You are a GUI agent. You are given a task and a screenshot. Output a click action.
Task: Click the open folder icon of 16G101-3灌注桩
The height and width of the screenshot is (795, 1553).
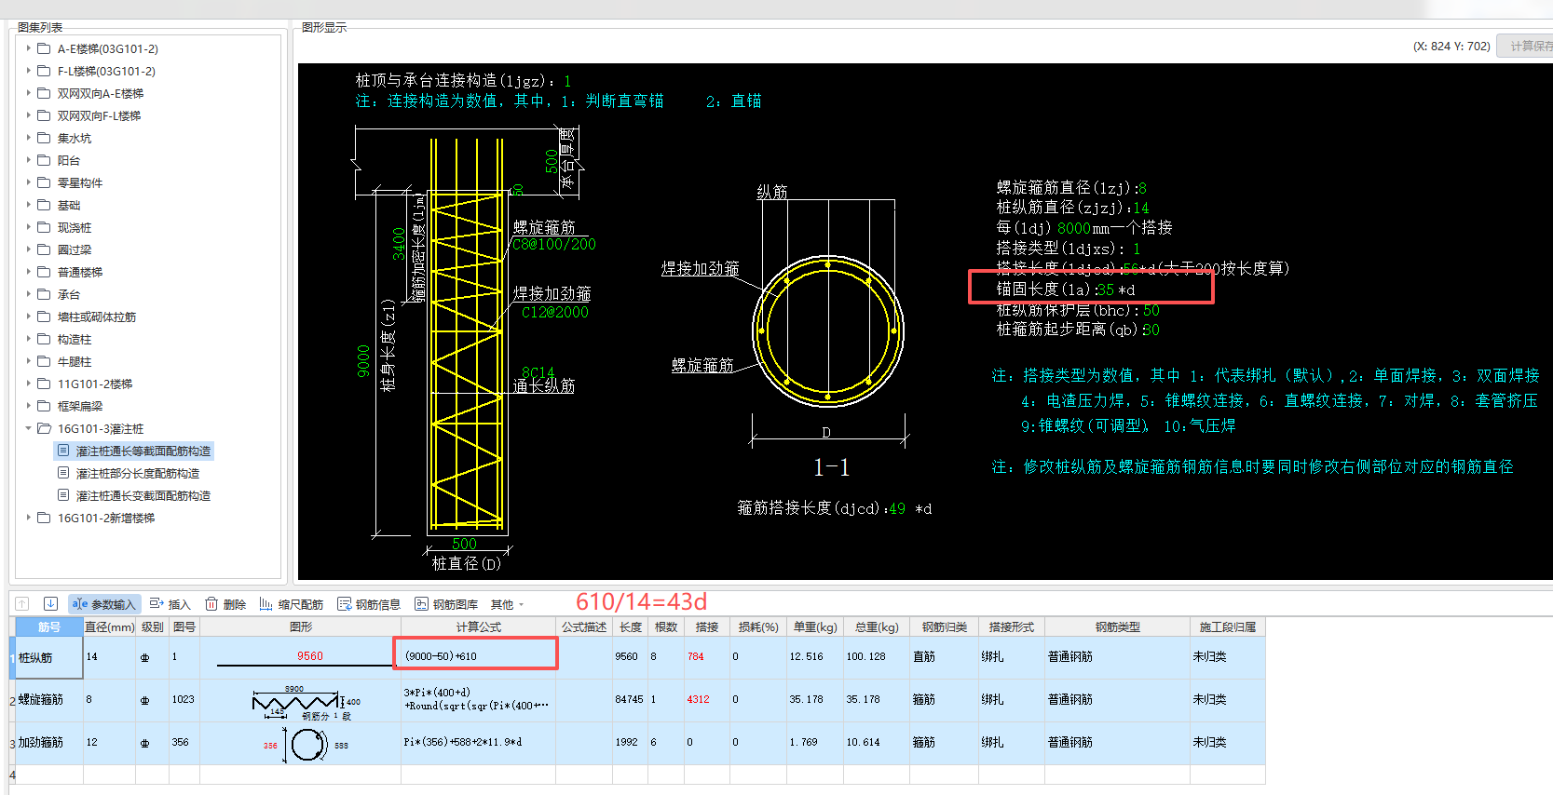pos(44,428)
